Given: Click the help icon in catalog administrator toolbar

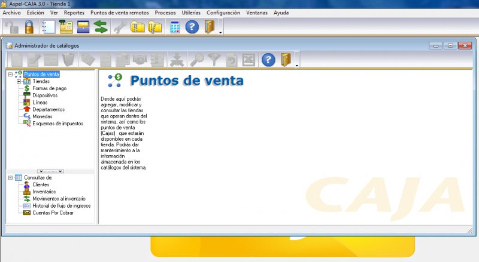Looking at the screenshot, I should 268,60.
